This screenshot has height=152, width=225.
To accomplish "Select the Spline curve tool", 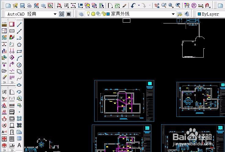I will pyautogui.click(x=19, y=78).
